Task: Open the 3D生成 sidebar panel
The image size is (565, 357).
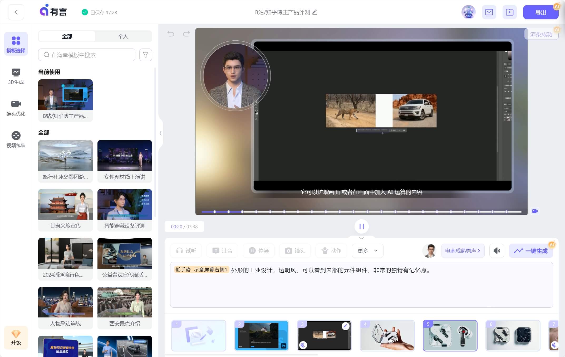Action: click(x=16, y=76)
